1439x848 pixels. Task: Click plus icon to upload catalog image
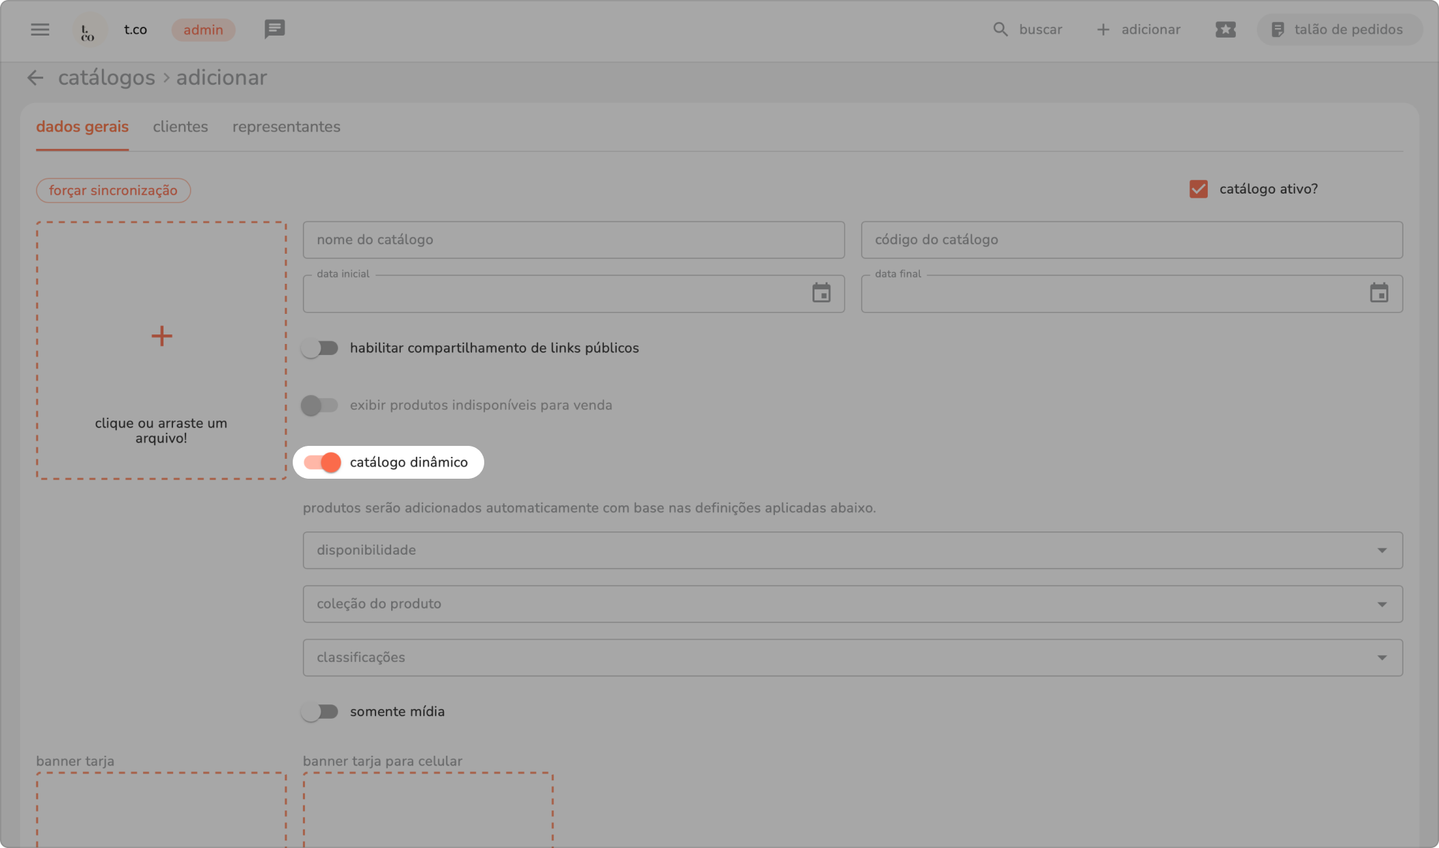pyautogui.click(x=161, y=336)
